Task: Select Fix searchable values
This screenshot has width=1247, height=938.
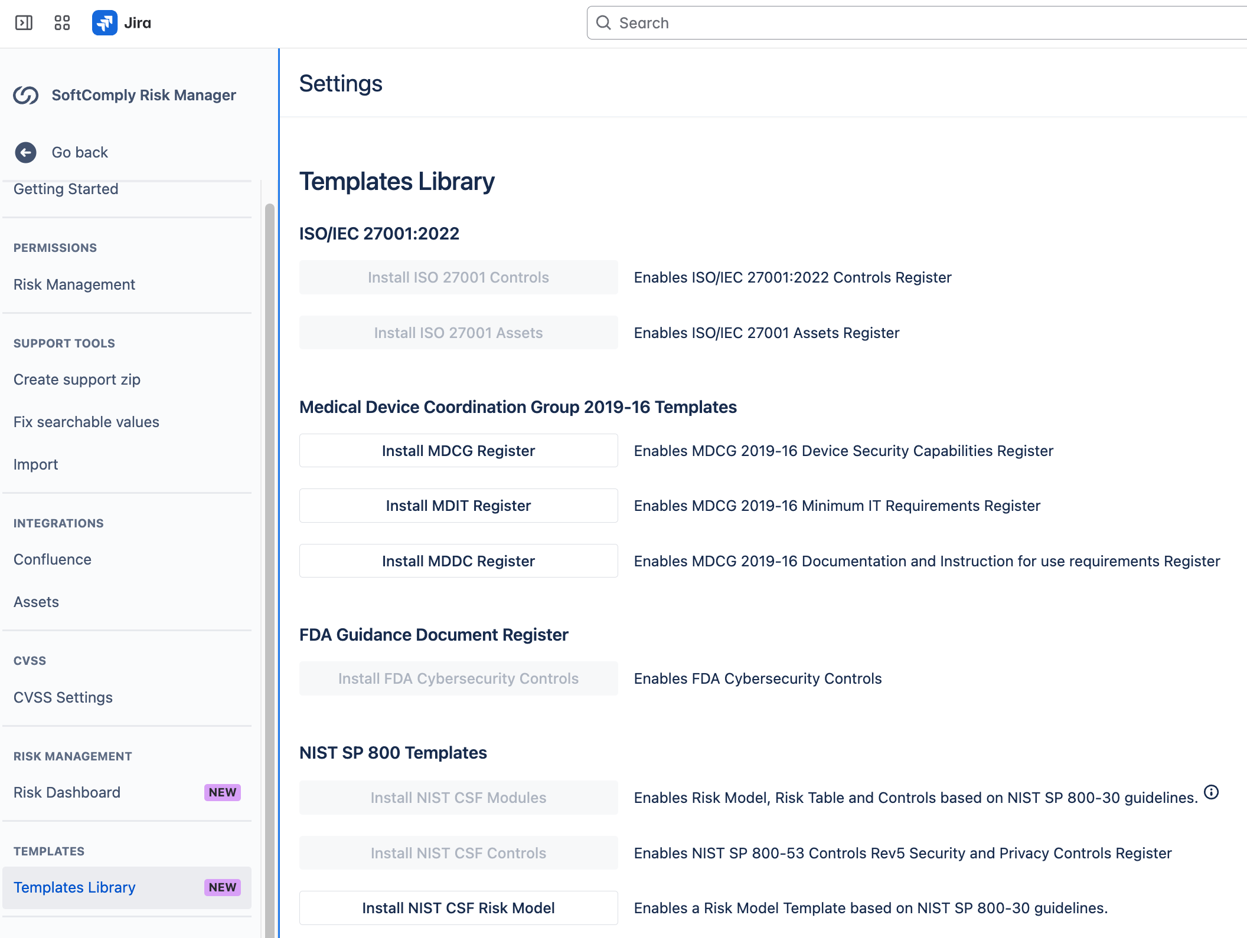Action: click(x=86, y=422)
